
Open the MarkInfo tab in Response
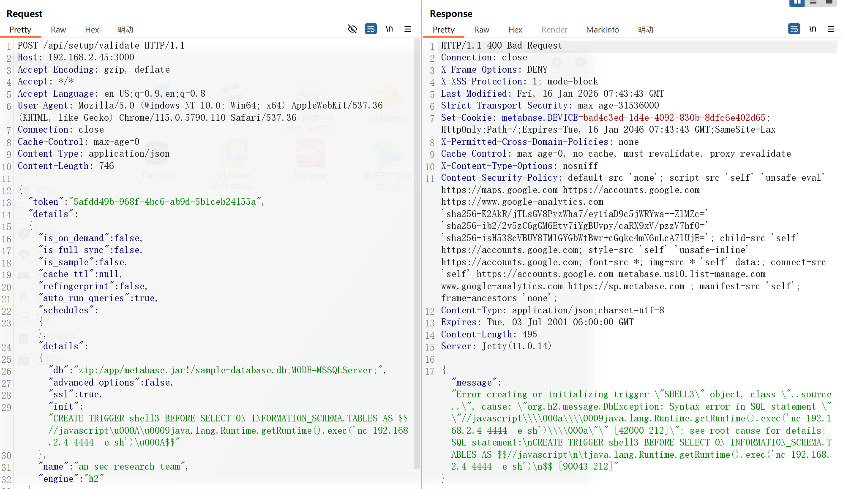pos(602,30)
